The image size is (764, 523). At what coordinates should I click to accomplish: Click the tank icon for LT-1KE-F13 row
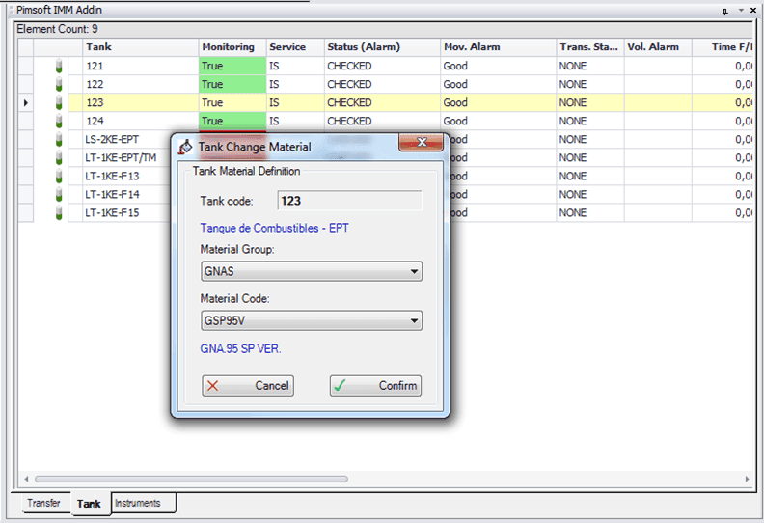click(x=59, y=176)
